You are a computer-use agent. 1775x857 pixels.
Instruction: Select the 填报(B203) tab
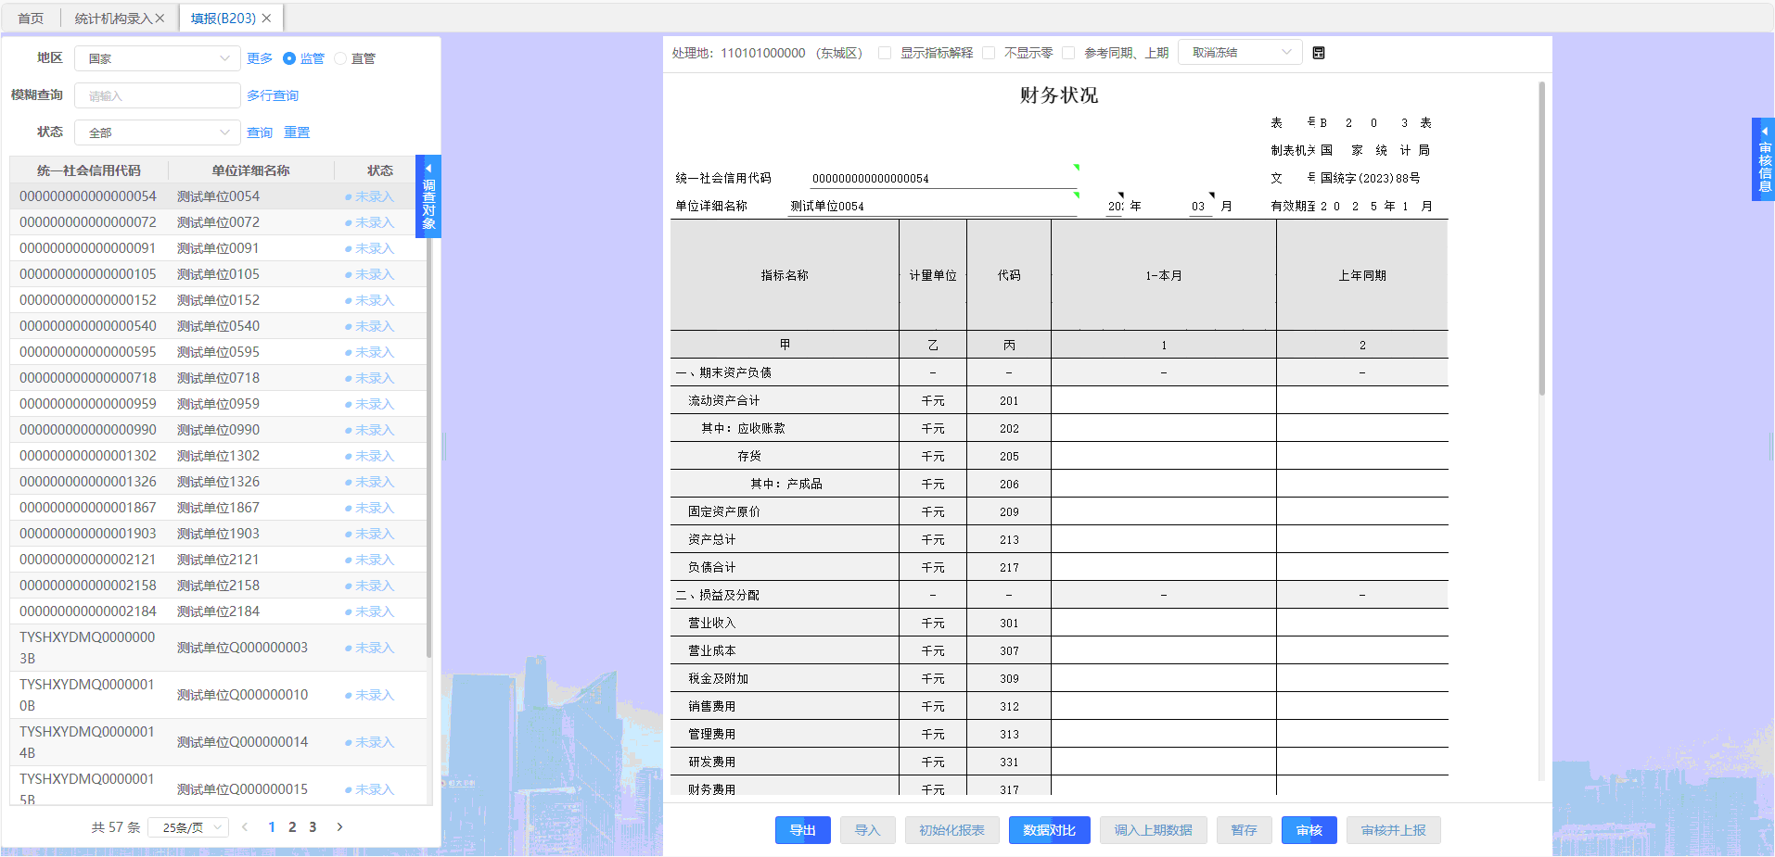click(x=223, y=19)
